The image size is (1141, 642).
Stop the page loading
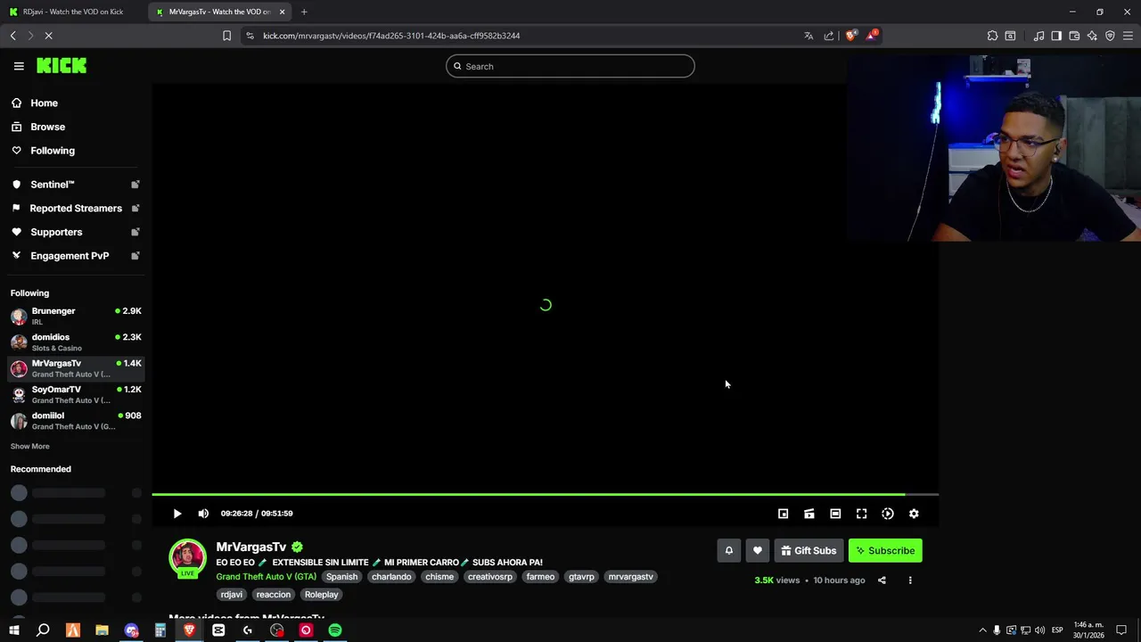(x=49, y=36)
